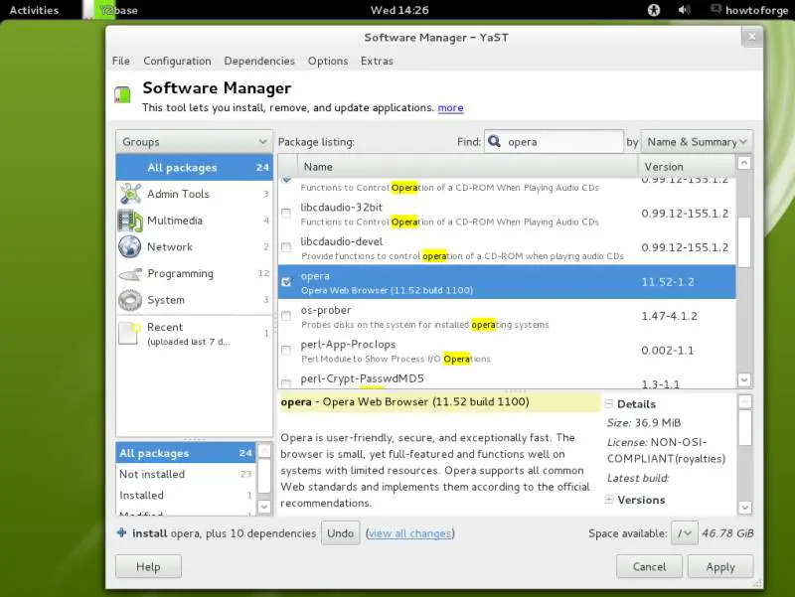Image resolution: width=795 pixels, height=597 pixels.
Task: Open the Extras menu
Action: click(377, 61)
